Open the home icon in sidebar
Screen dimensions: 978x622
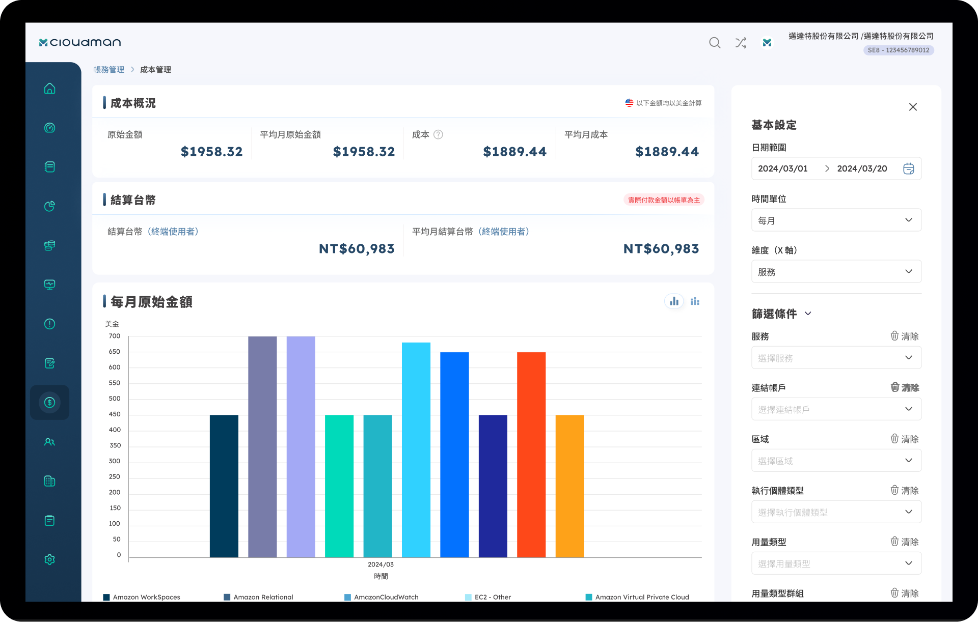[49, 89]
